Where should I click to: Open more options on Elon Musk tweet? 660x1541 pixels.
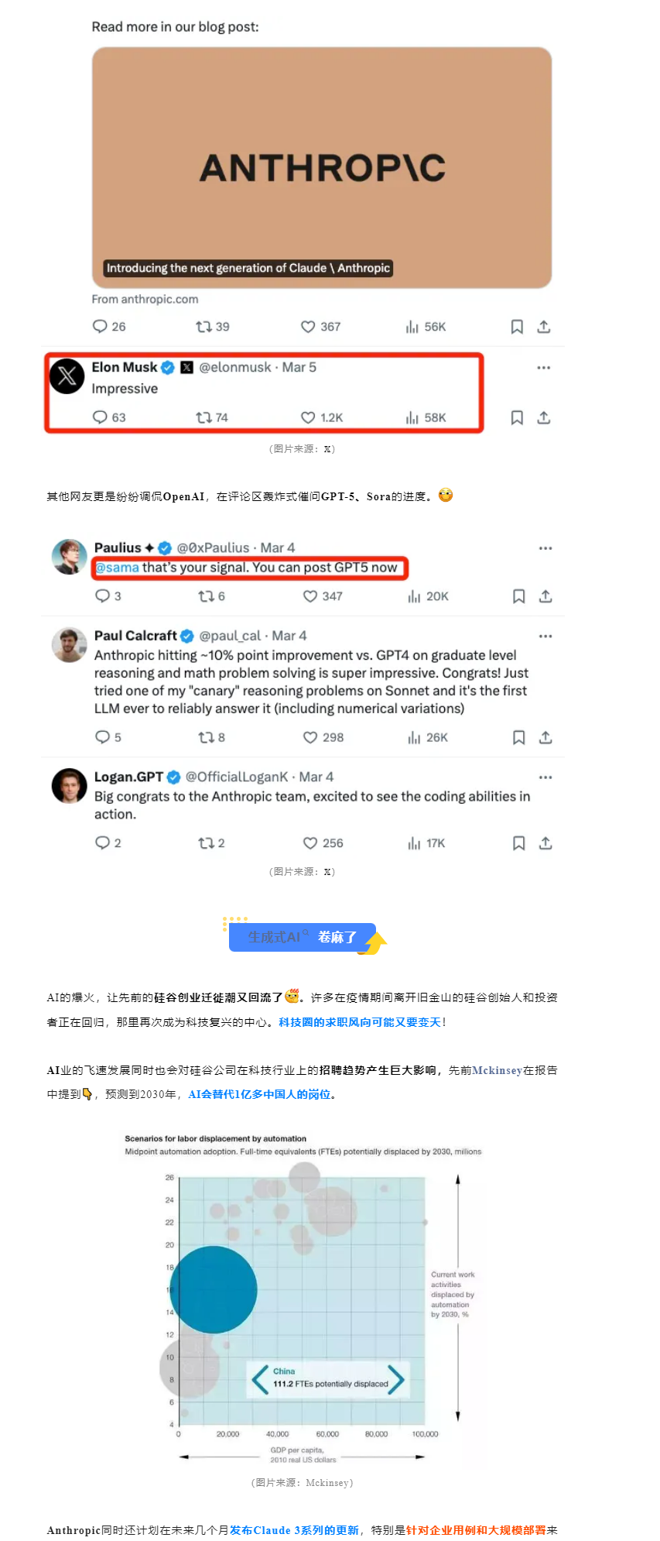point(544,368)
